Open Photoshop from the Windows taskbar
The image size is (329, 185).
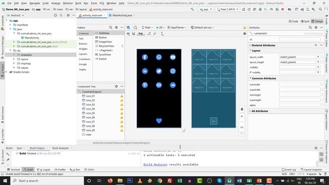130,180
